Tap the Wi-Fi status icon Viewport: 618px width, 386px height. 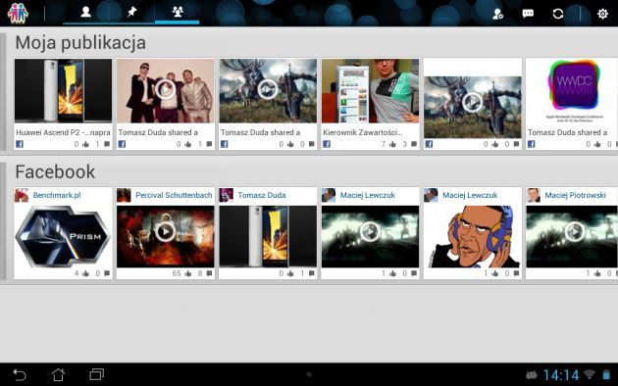tap(590, 374)
